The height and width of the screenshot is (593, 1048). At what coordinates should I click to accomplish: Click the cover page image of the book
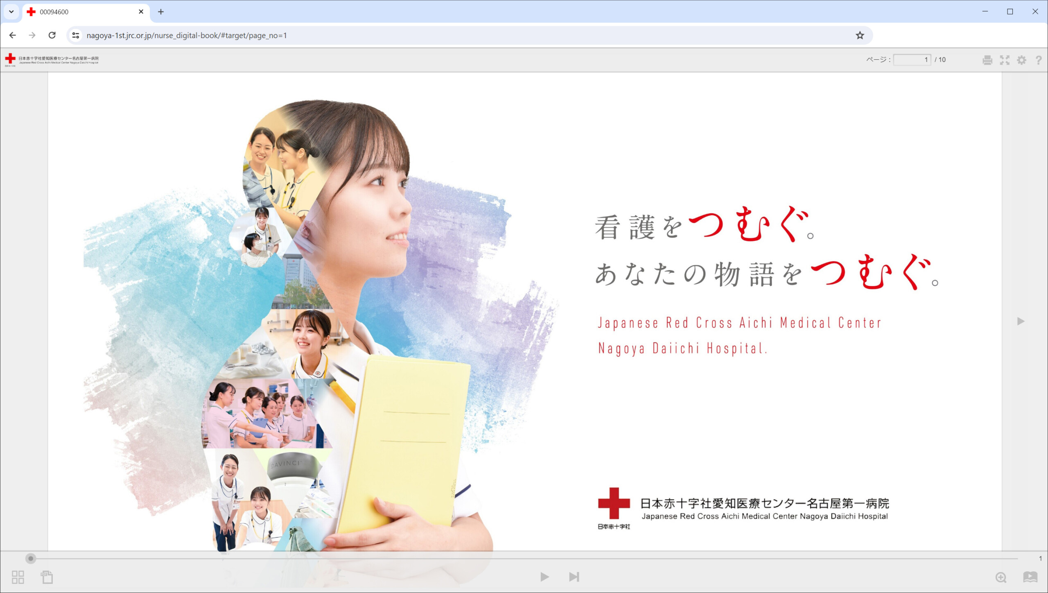point(525,312)
